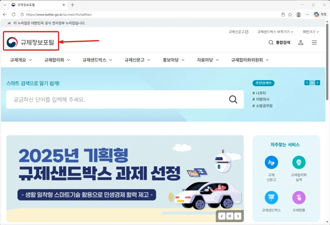Viewport: 330px width, 225px height.
Task: Open the Copilot 채팅 button
Action: tap(320, 15)
